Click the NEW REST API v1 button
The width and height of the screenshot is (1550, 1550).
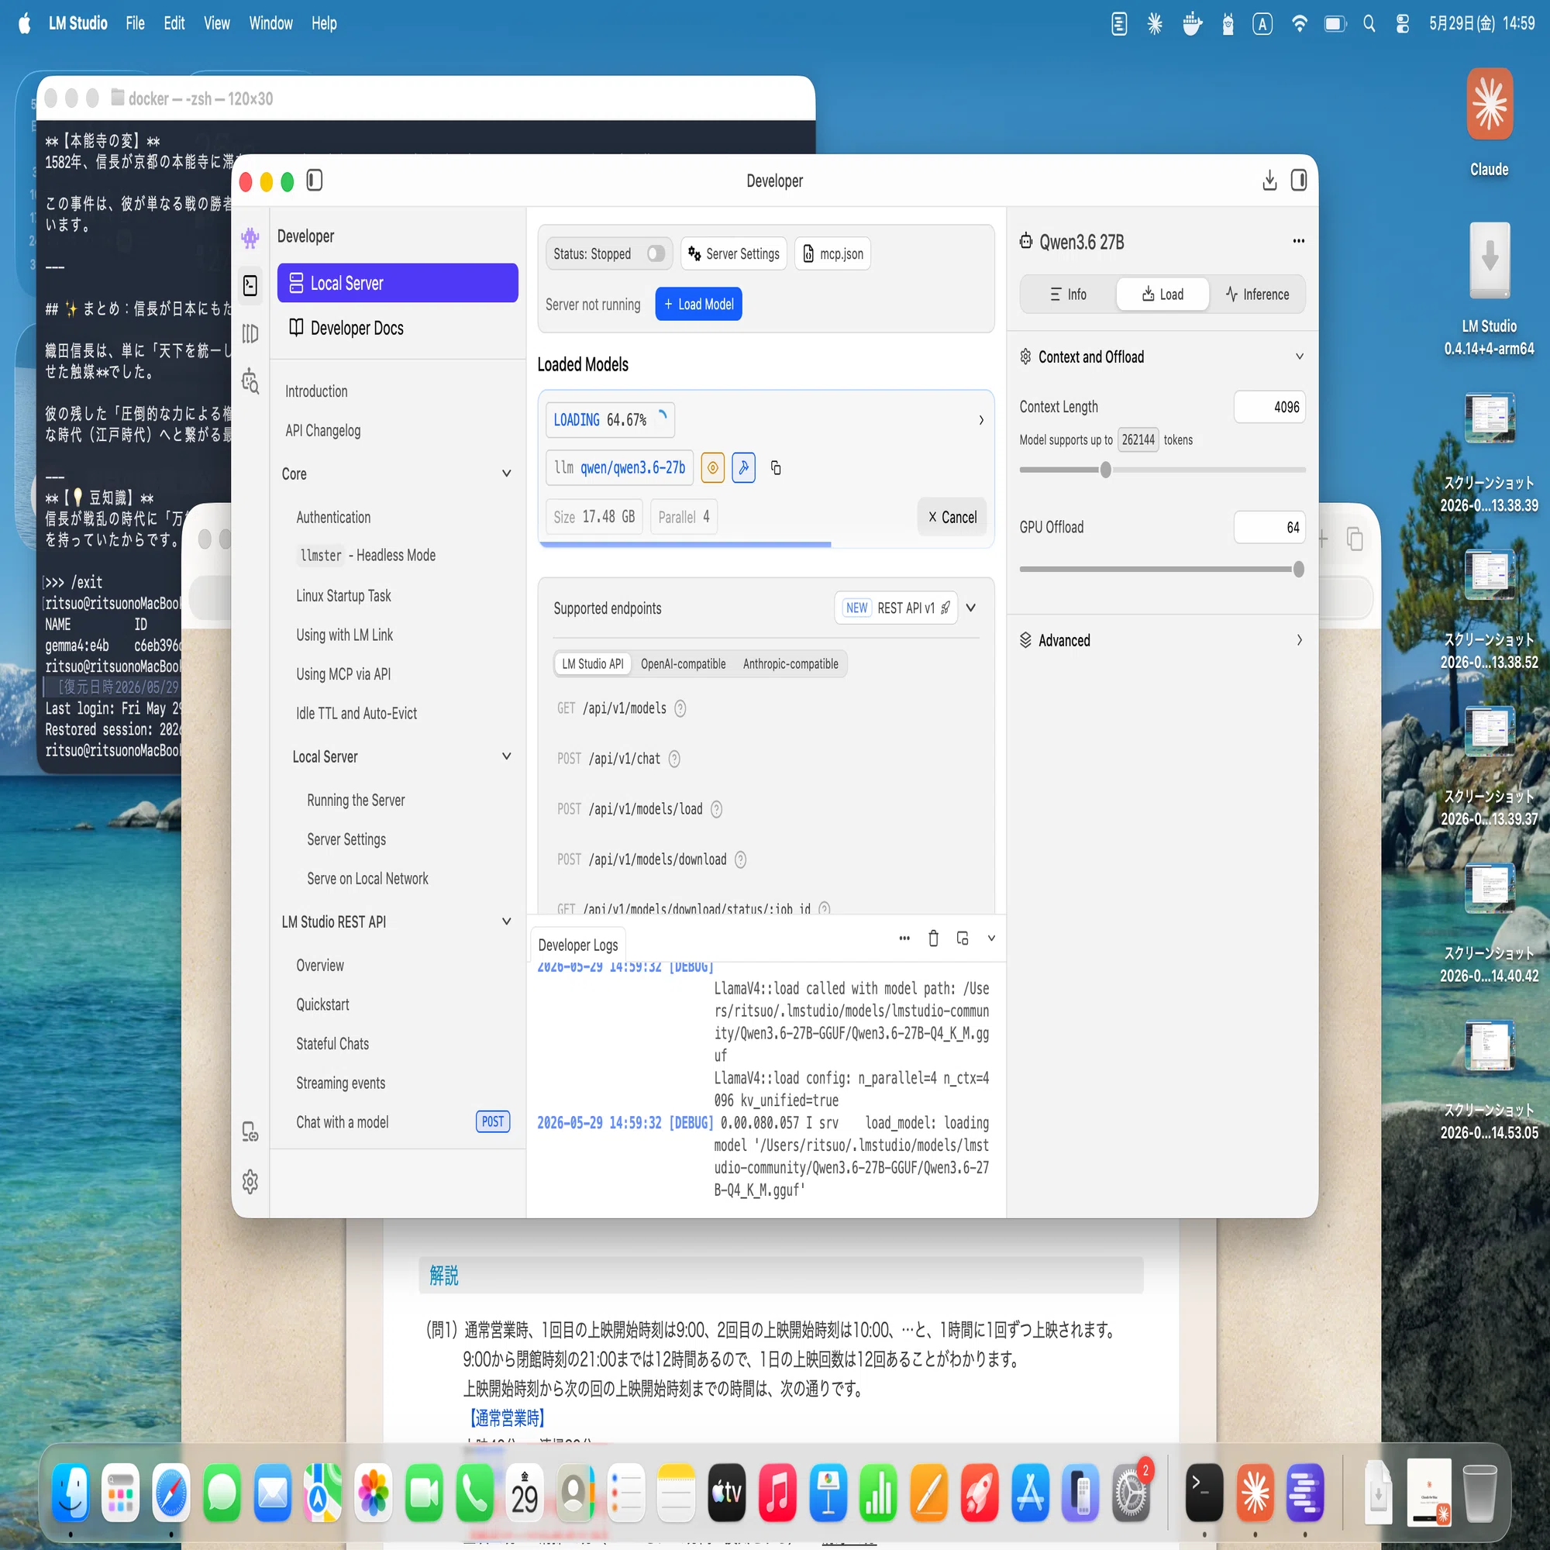point(896,608)
